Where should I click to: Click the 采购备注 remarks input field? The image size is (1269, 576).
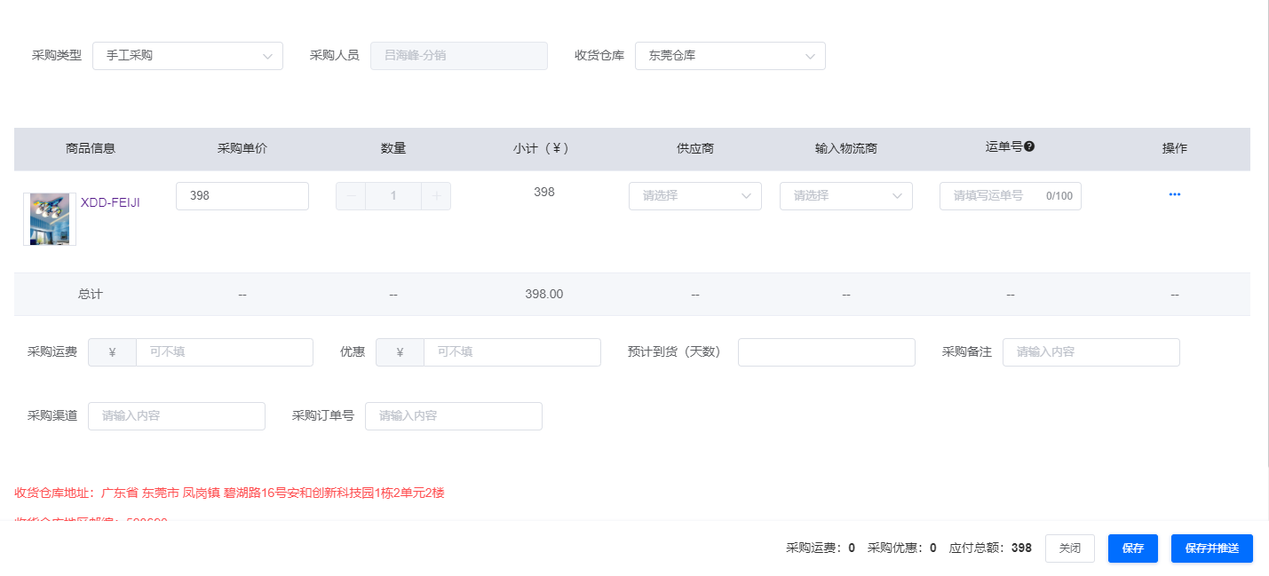[x=1091, y=352]
